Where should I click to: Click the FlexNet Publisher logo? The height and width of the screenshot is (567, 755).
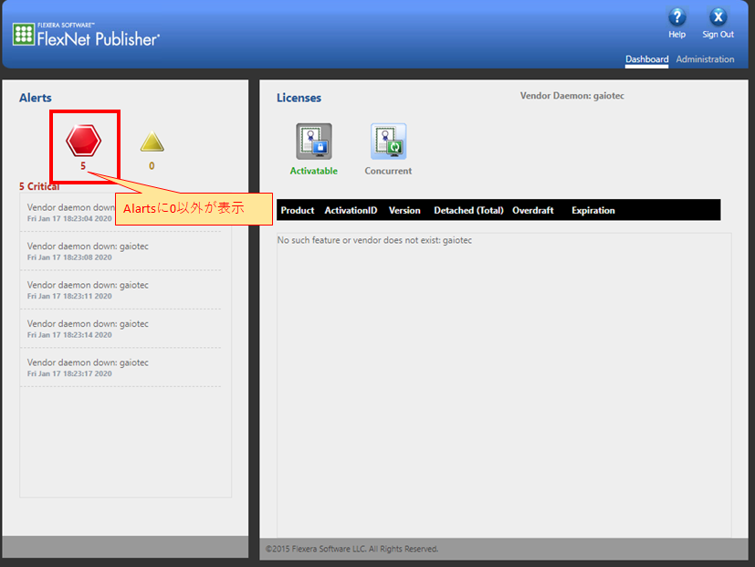(86, 35)
